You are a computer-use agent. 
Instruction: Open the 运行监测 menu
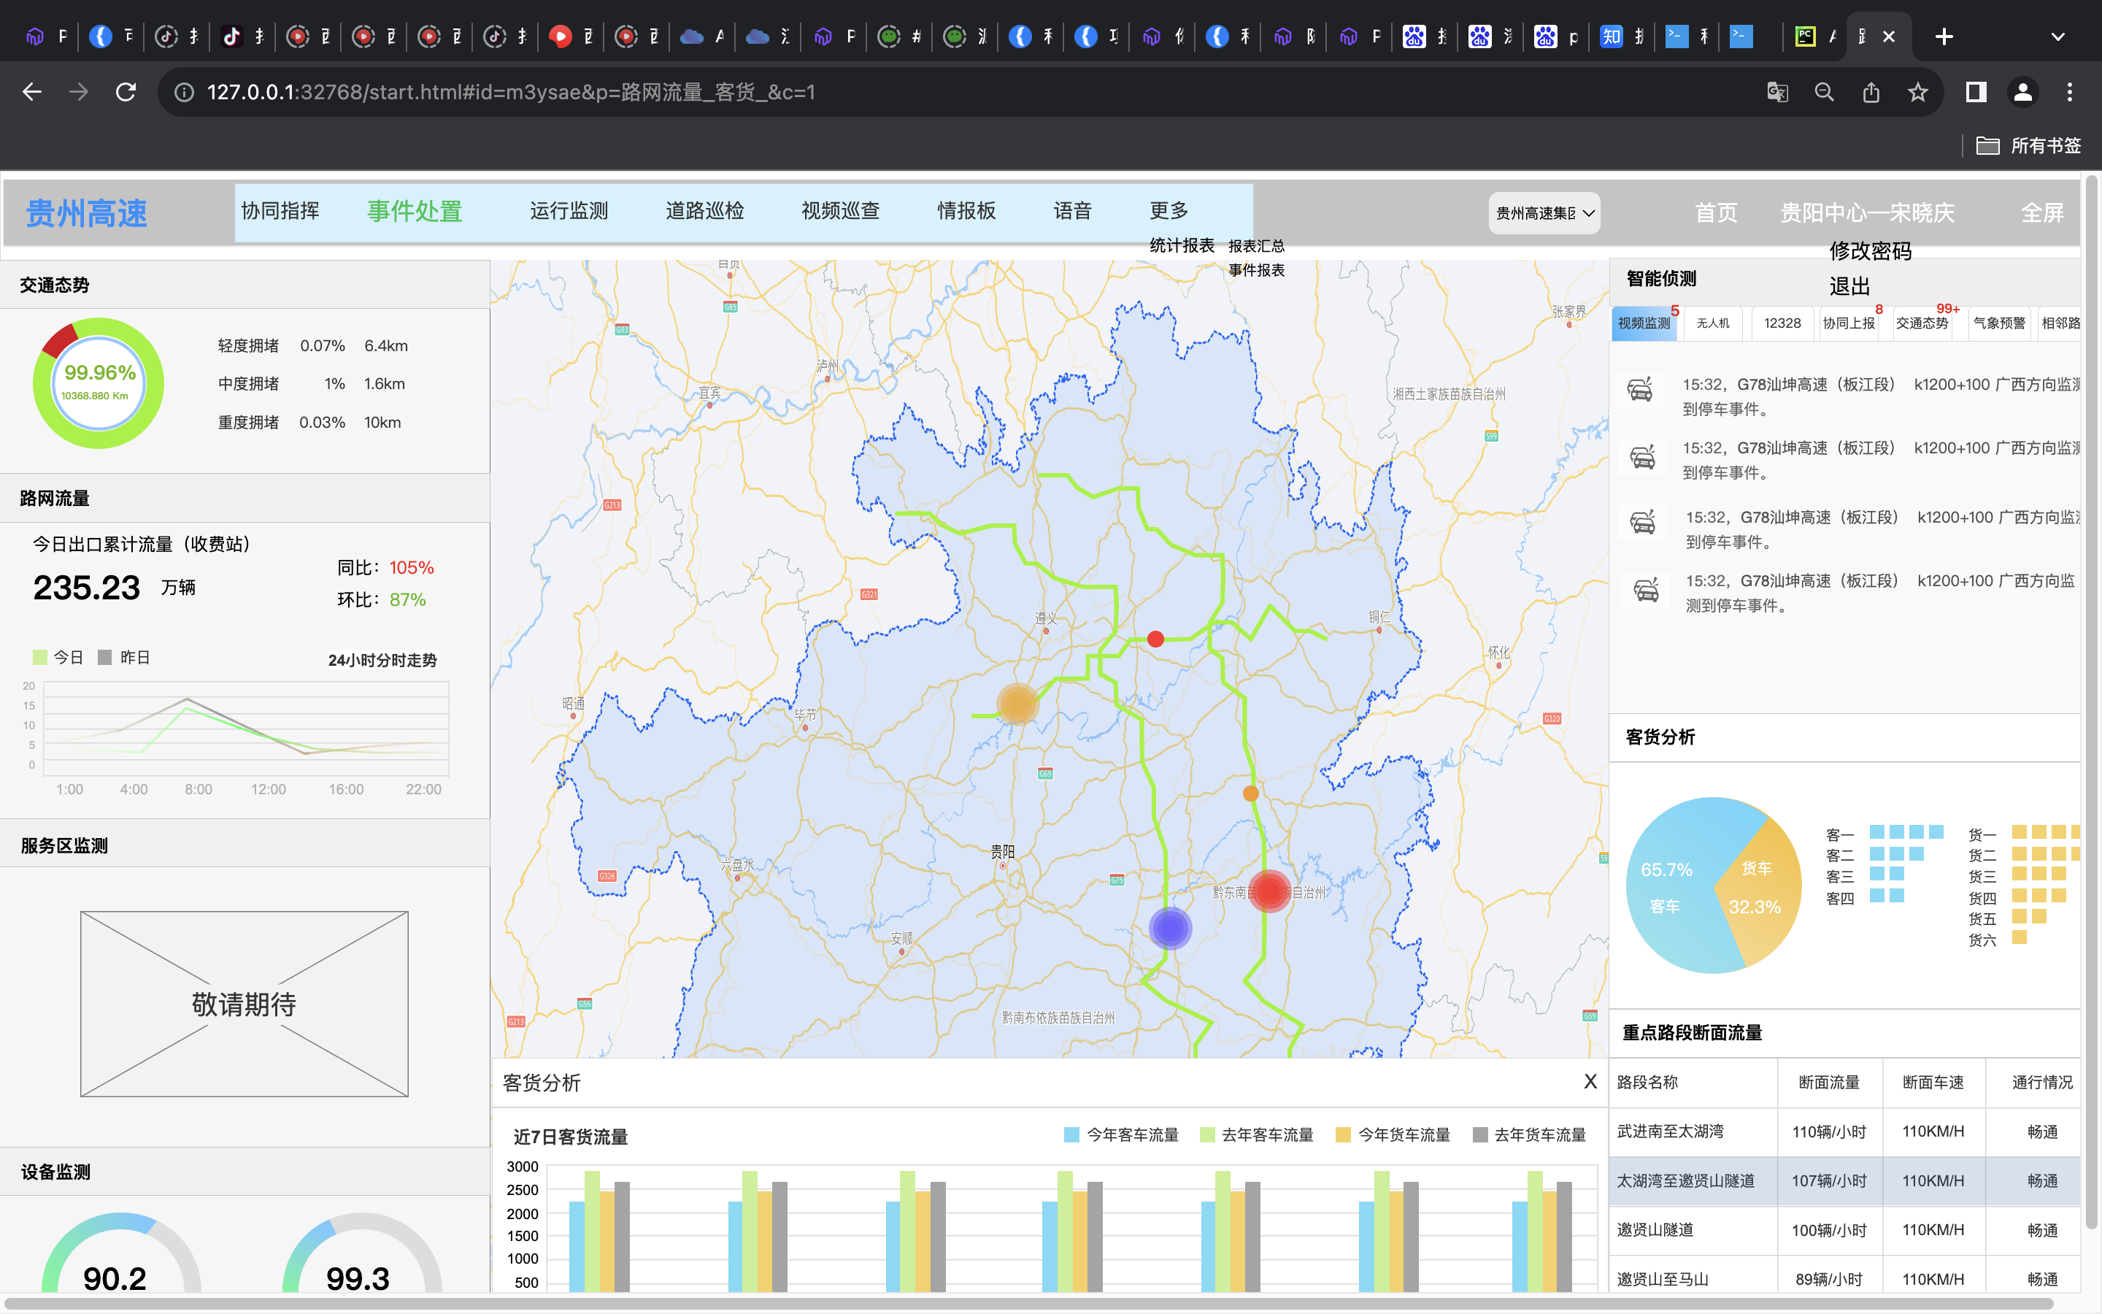point(569,211)
